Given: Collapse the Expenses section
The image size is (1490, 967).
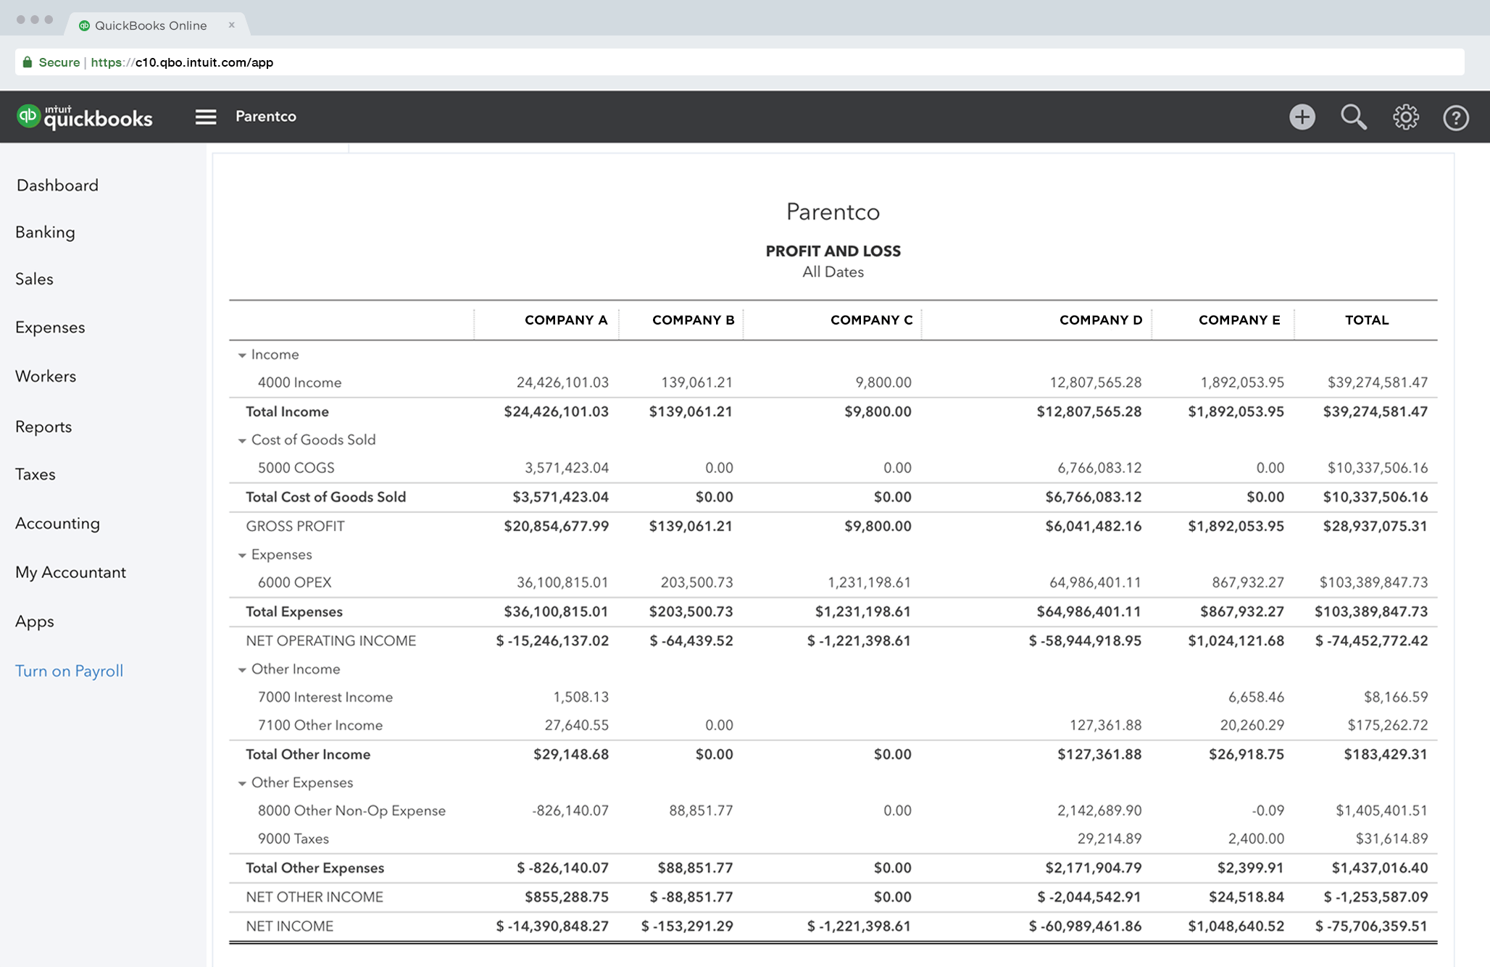Looking at the screenshot, I should click(x=242, y=556).
